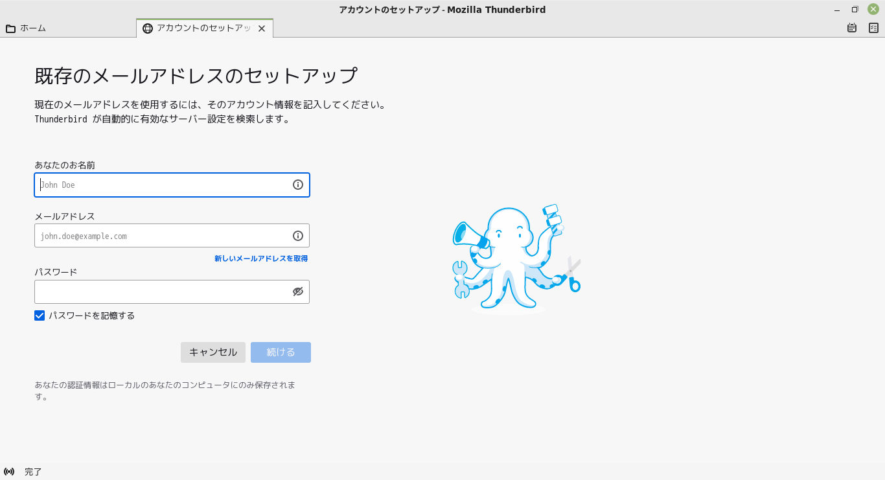The image size is (885, 480).
Task: Focus the パスワード input field
Action: coord(172,291)
